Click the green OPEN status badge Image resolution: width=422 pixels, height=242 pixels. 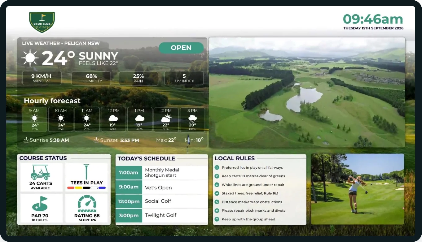[x=181, y=48]
